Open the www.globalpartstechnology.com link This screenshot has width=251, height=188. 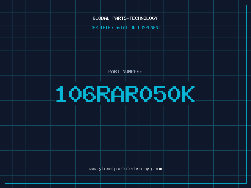pyautogui.click(x=125, y=169)
